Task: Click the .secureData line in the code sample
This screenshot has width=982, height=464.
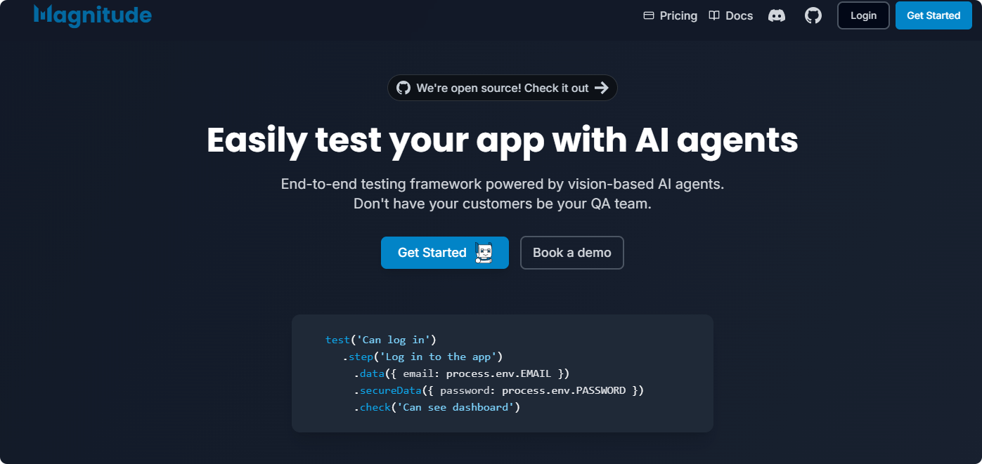Action: (x=499, y=390)
